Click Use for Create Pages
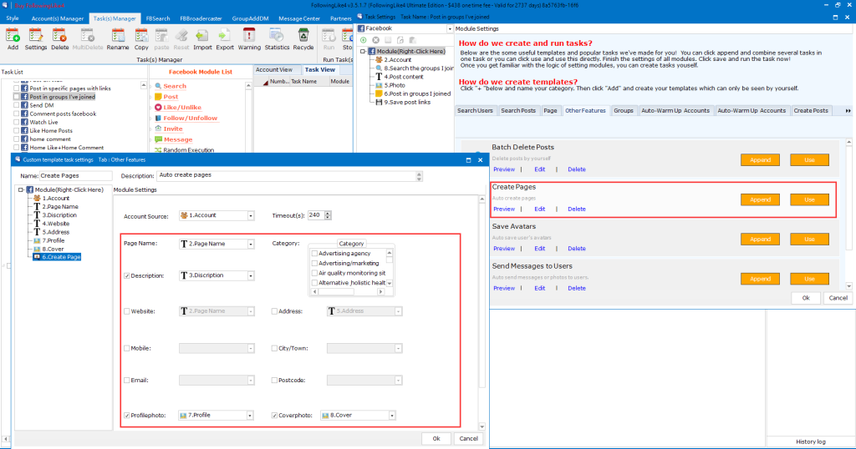The height and width of the screenshot is (449, 856). point(809,199)
